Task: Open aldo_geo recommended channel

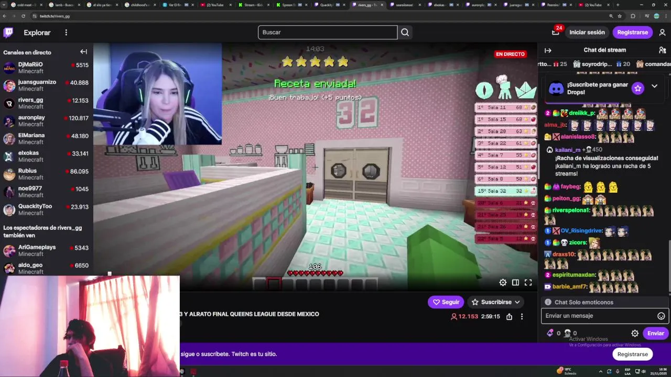Action: click(46, 268)
